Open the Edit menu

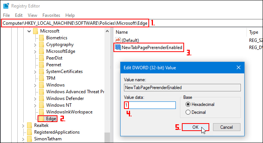pos(19,15)
